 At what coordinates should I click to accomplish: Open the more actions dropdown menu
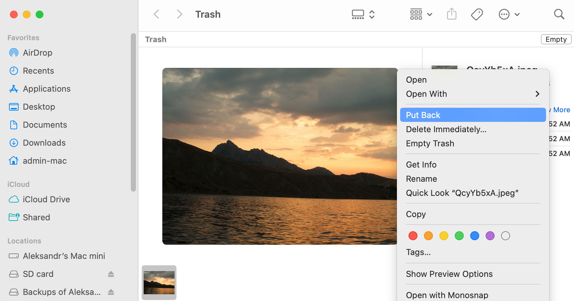pos(509,14)
